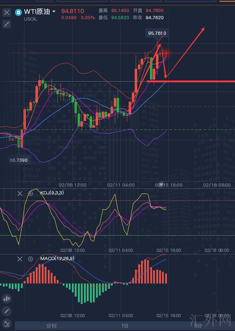Switch to the 分时 timeframe tab
Image resolution: width=235 pixels, height=331 pixels.
pos(52,326)
